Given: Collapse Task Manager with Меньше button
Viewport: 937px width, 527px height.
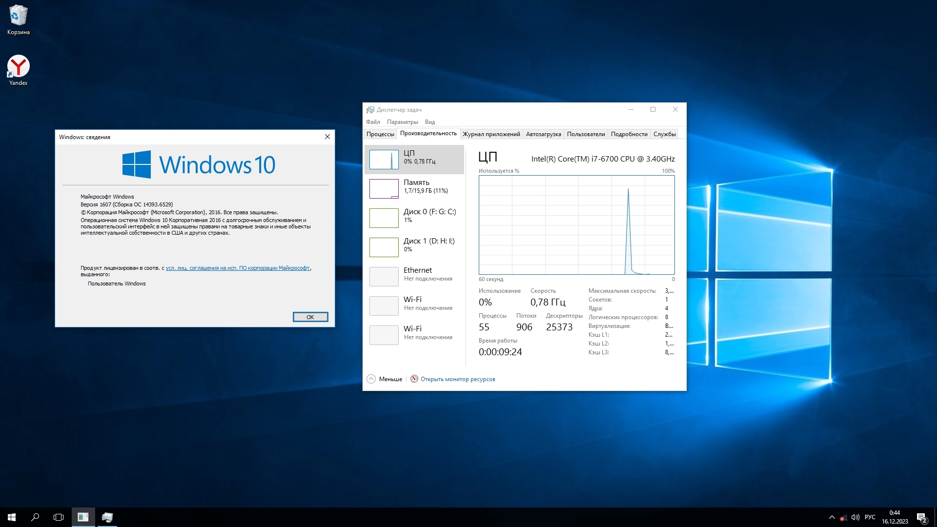Looking at the screenshot, I should [385, 379].
